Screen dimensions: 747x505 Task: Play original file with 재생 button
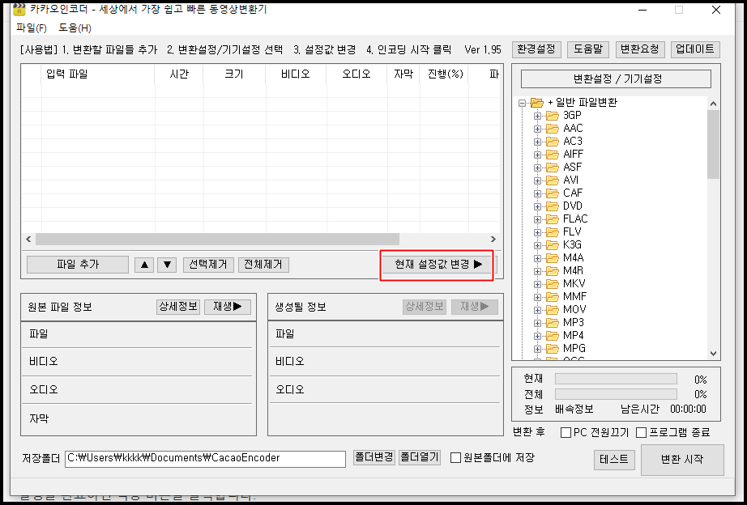click(227, 307)
